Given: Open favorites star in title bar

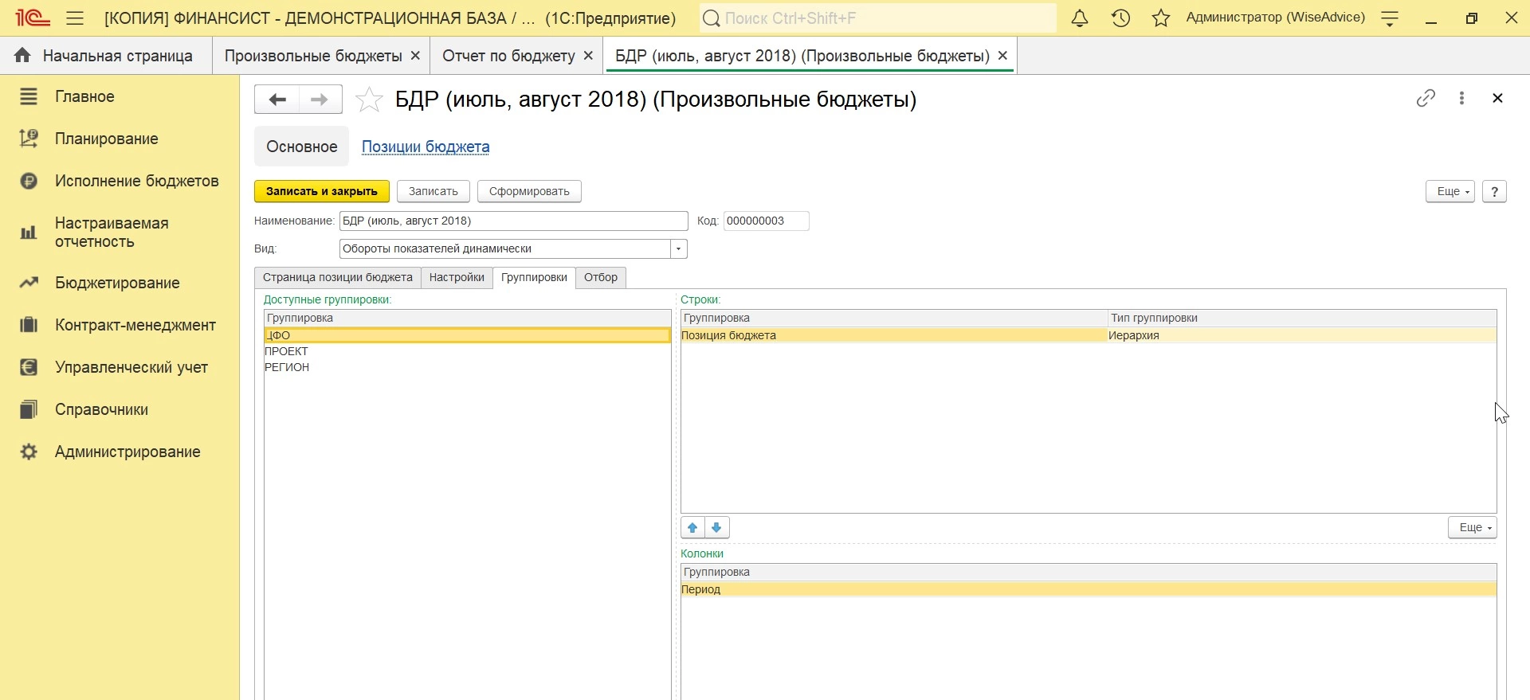Looking at the screenshot, I should point(1161,18).
